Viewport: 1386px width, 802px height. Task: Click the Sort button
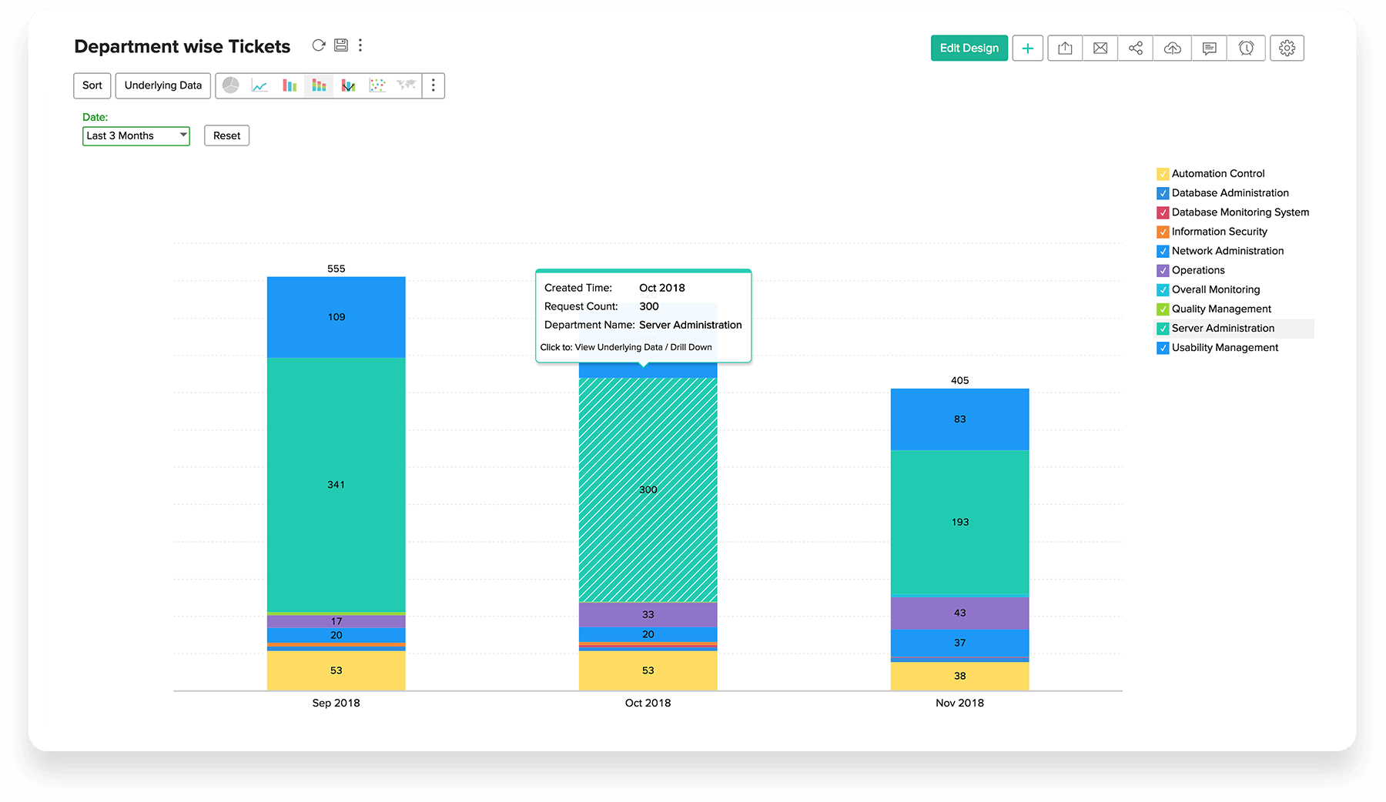pos(92,85)
